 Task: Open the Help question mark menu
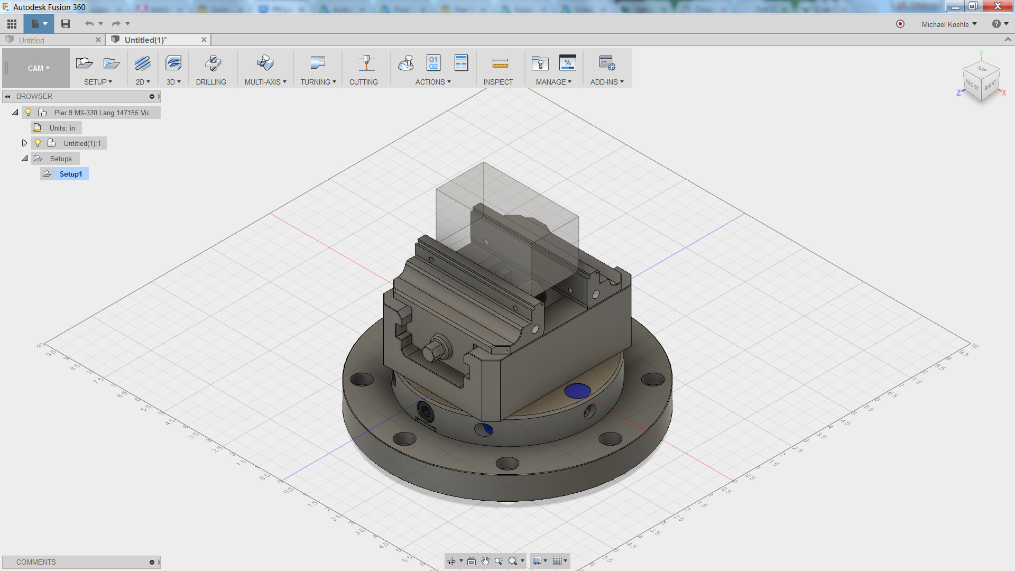(1000, 24)
